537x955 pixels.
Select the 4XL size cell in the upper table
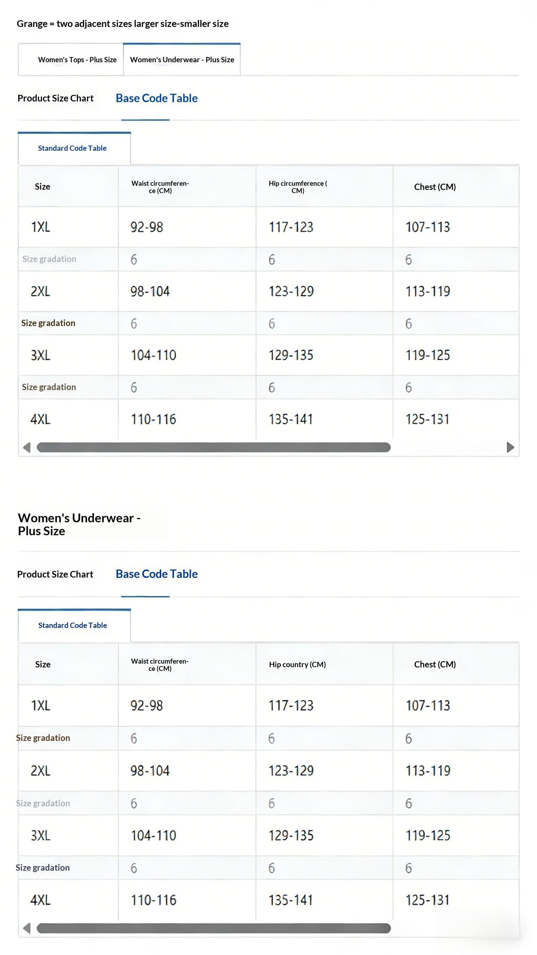pyautogui.click(x=41, y=419)
